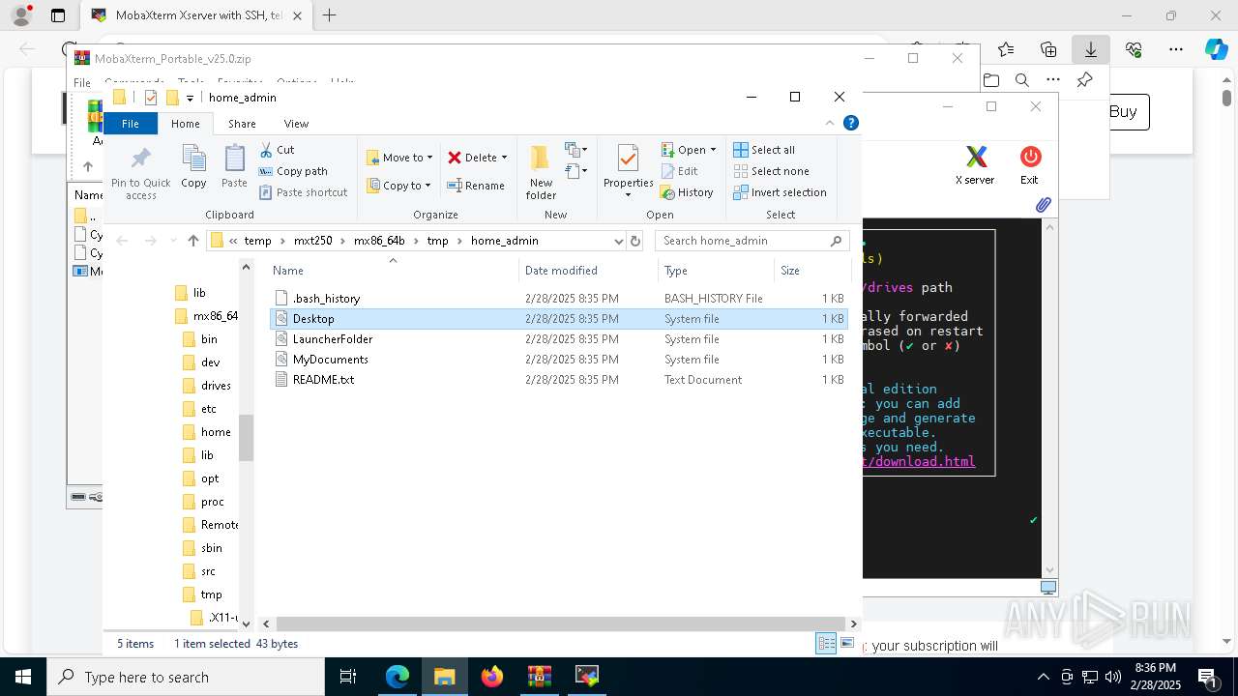Viewport: 1238px width, 696px height.
Task: Click Copy path in the ribbon
Action: click(x=293, y=171)
